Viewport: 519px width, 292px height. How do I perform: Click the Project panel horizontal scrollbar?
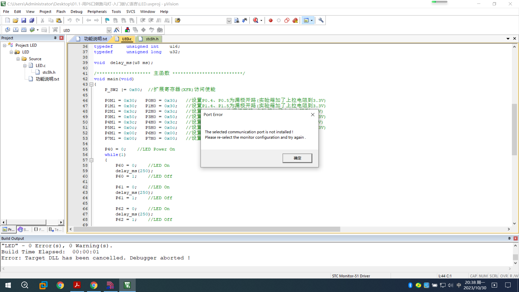(x=26, y=222)
